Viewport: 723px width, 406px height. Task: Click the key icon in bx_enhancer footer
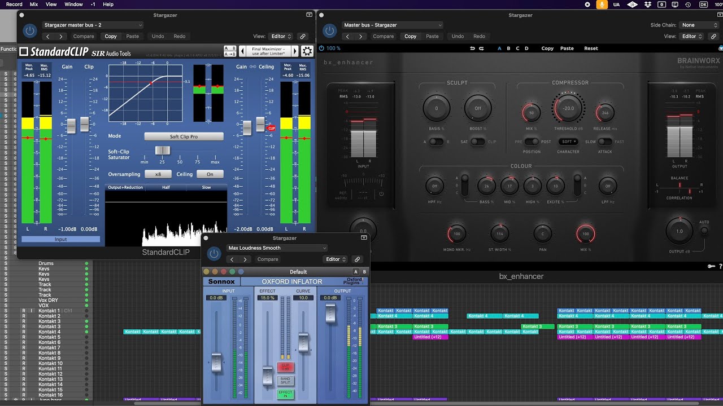(711, 266)
